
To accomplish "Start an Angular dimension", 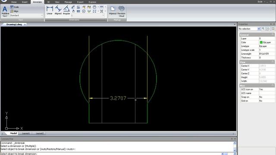I will coord(66,10).
